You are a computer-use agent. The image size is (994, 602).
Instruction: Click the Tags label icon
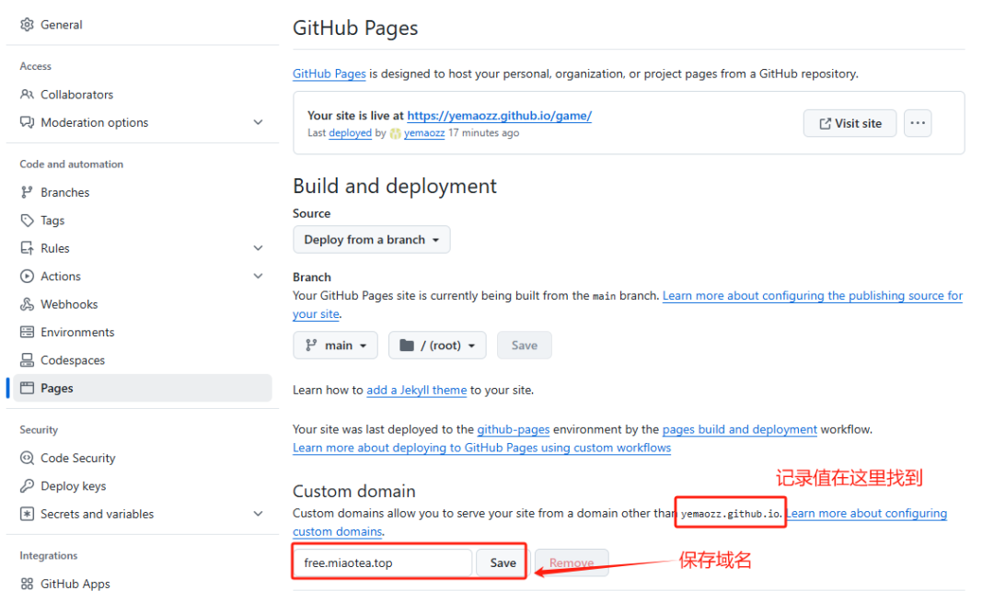(x=27, y=221)
